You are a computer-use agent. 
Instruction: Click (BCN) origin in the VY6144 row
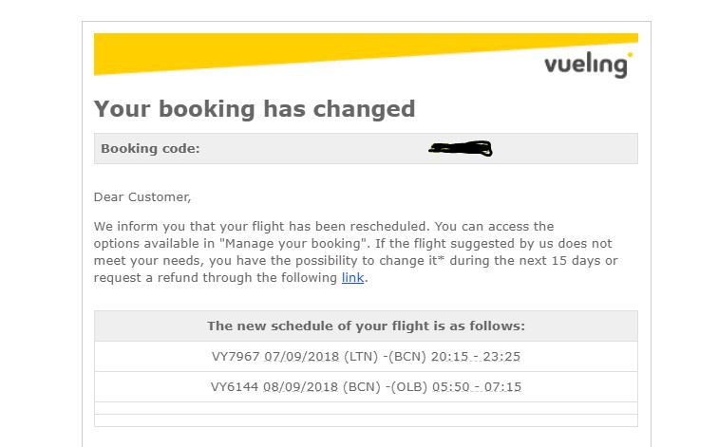[362, 387]
